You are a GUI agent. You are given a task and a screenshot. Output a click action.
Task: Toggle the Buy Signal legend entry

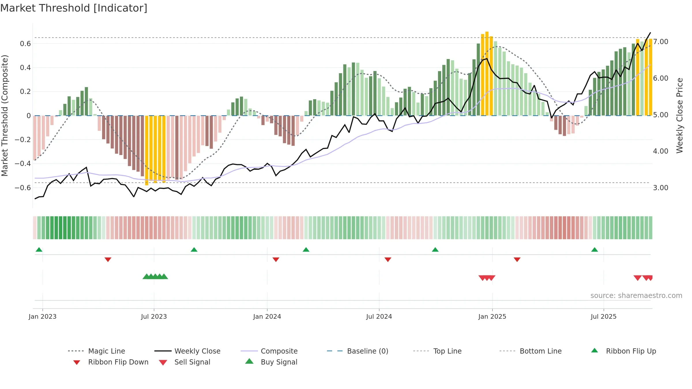coord(271,362)
